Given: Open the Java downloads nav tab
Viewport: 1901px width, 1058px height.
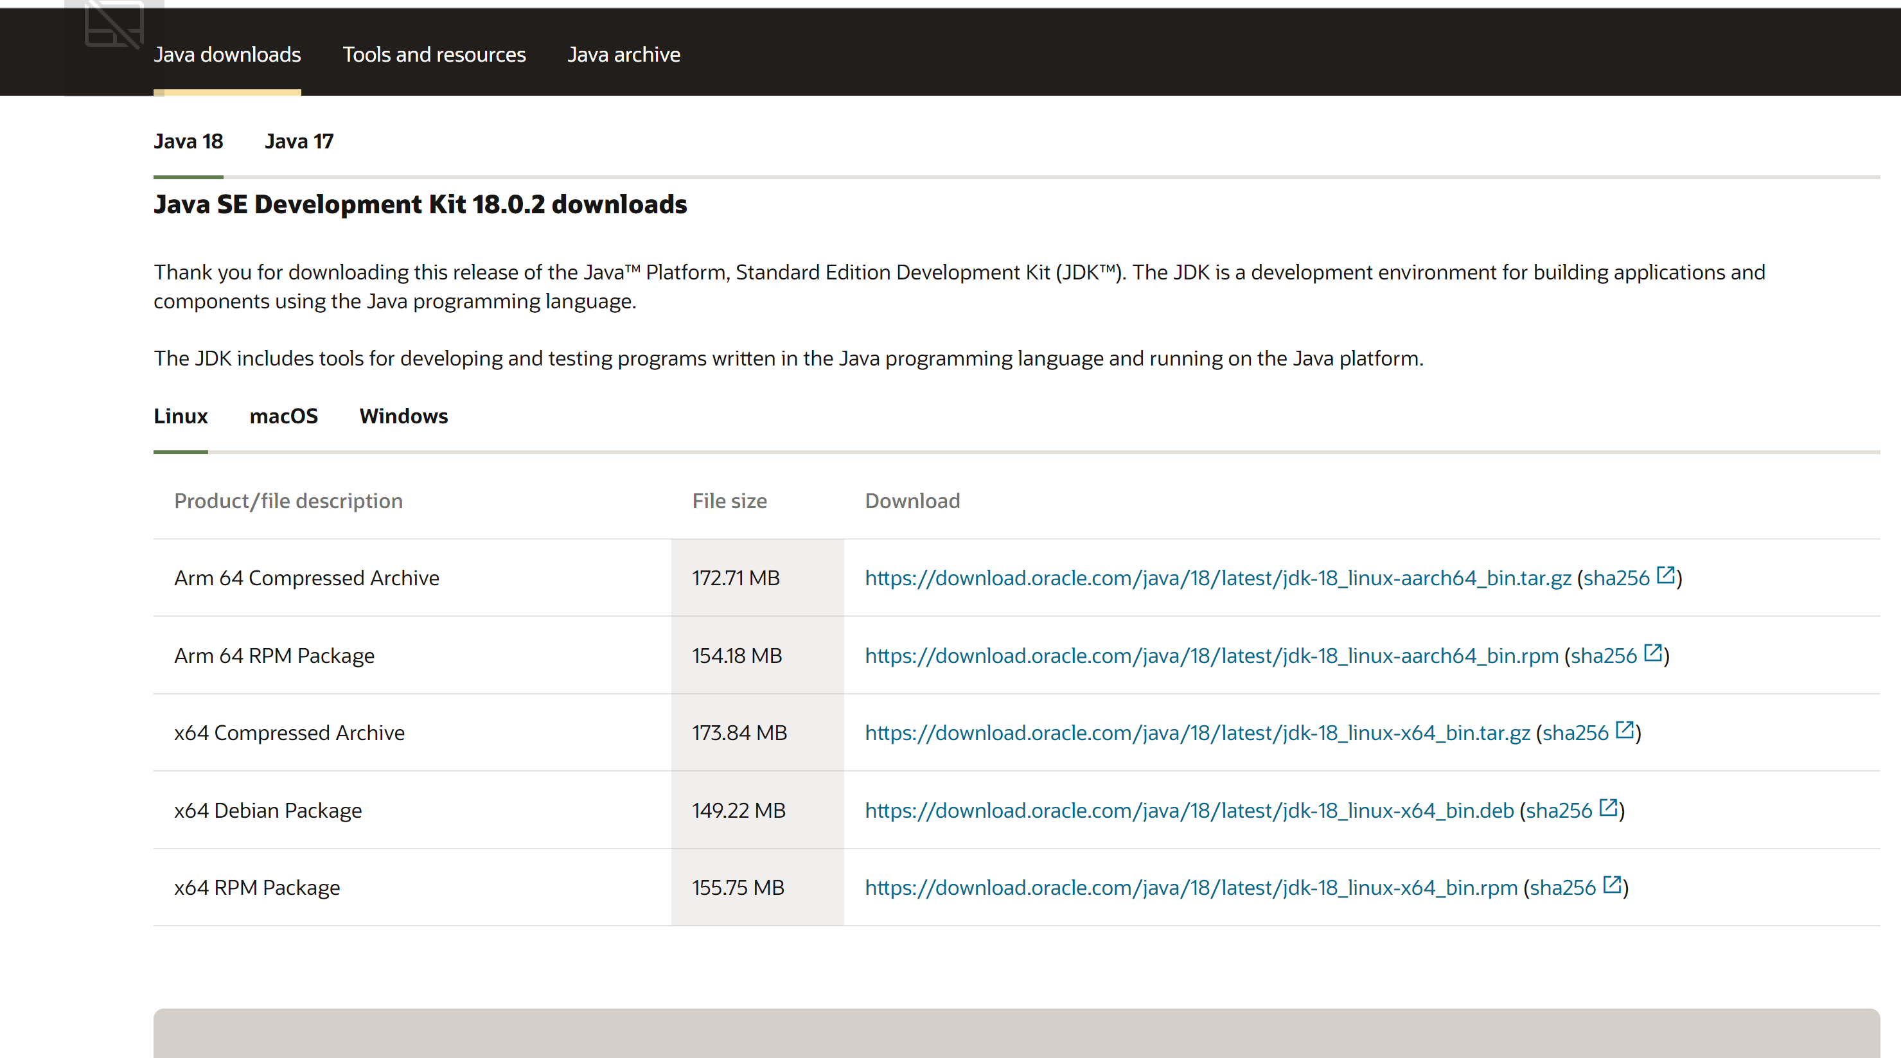Looking at the screenshot, I should [x=227, y=55].
